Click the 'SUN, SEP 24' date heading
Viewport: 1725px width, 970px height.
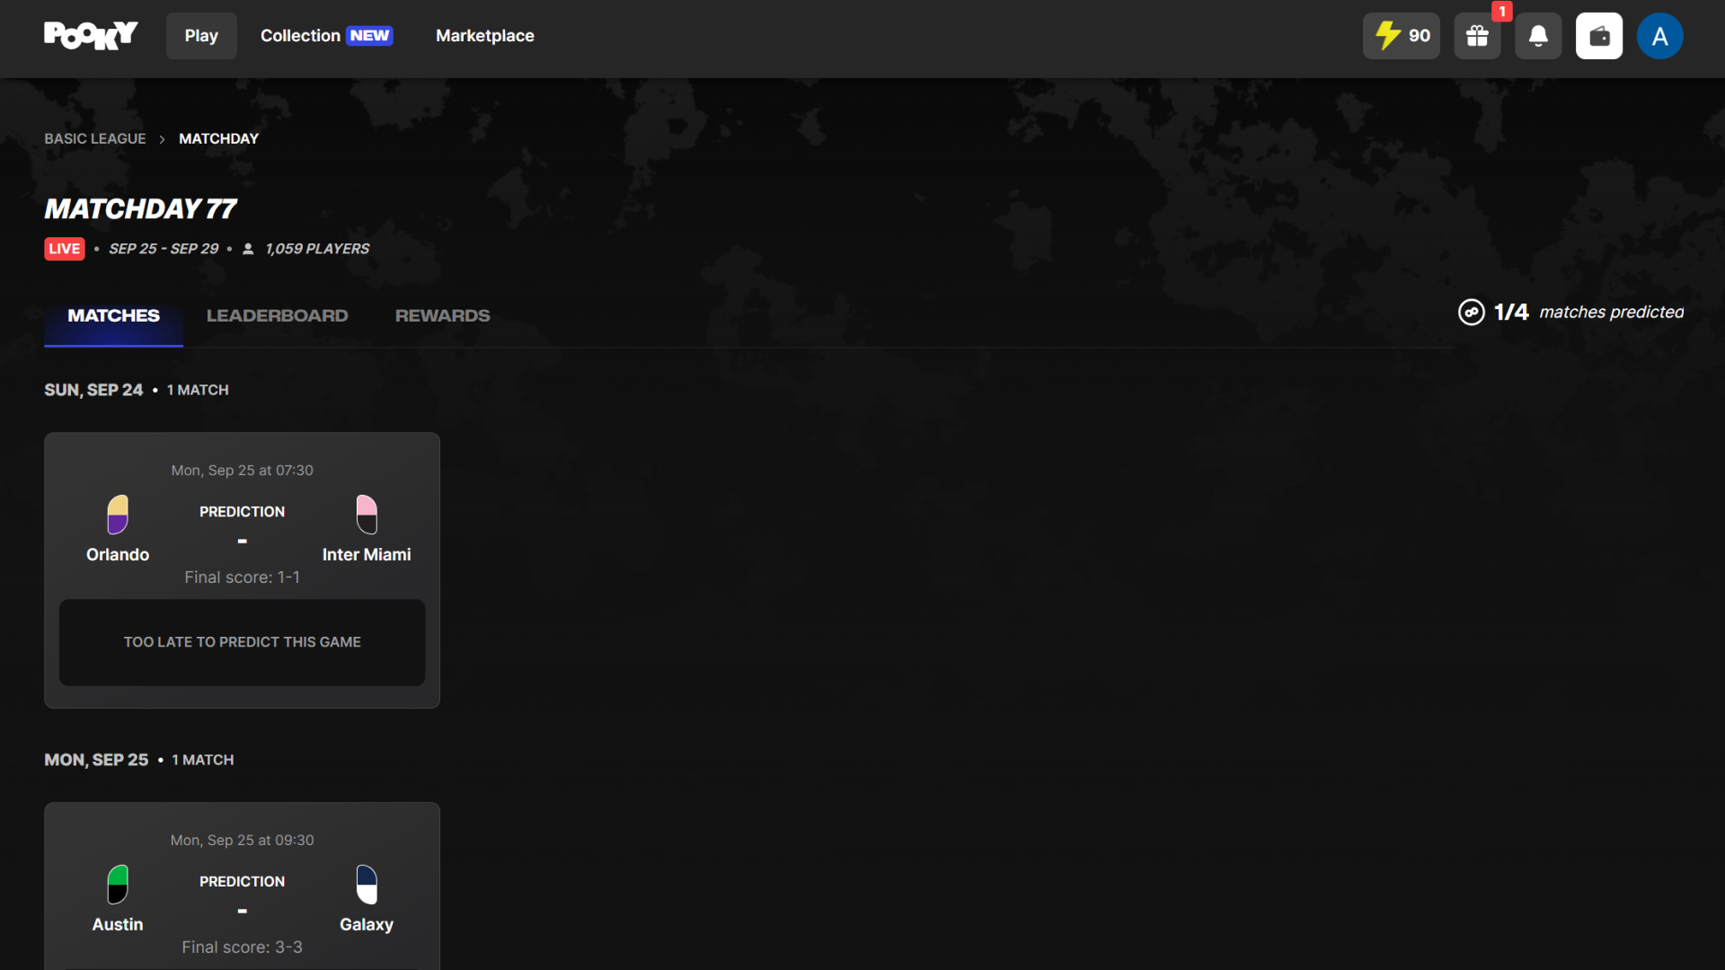click(93, 390)
